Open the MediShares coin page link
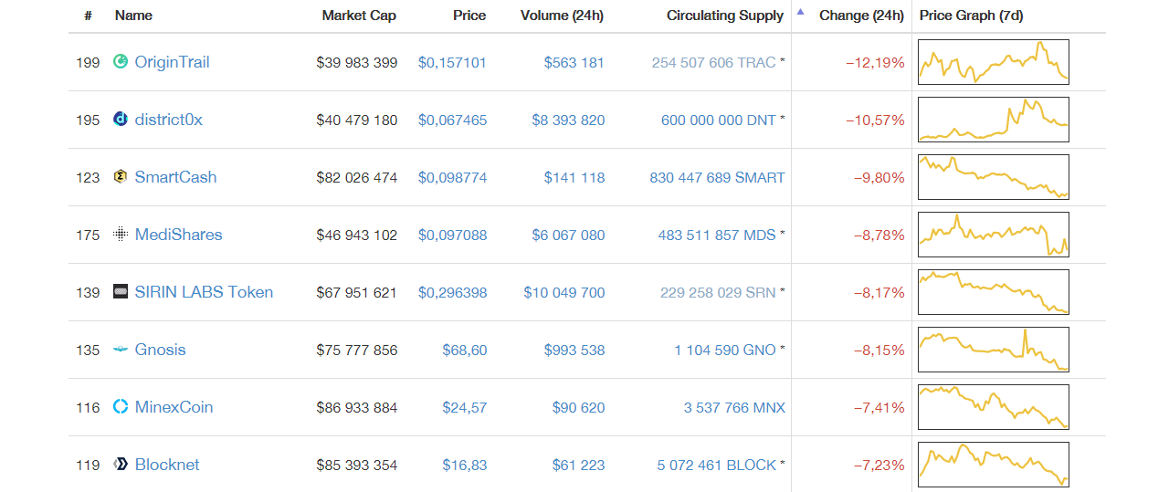This screenshot has height=492, width=1169. (178, 235)
